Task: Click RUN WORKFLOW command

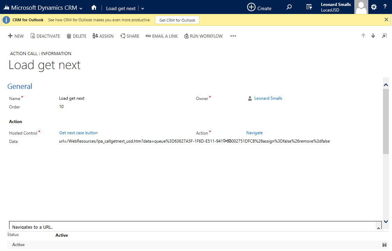Action: coord(203,36)
